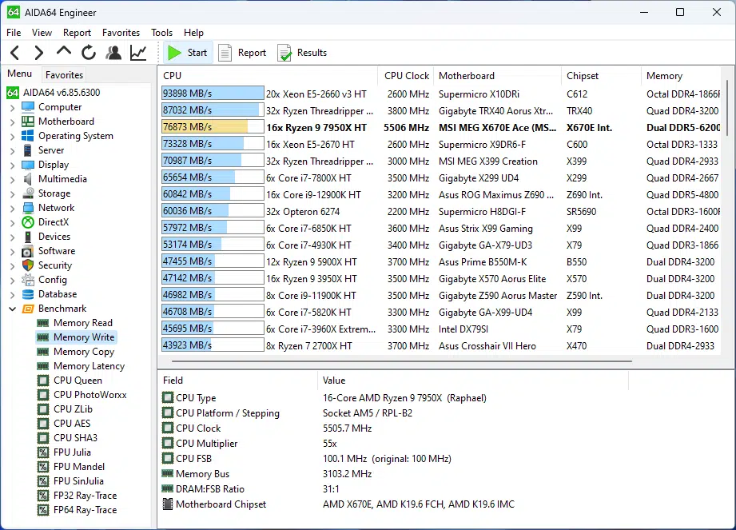This screenshot has height=530, width=736.
Task: Click the Motherboard column header
Action: point(498,76)
